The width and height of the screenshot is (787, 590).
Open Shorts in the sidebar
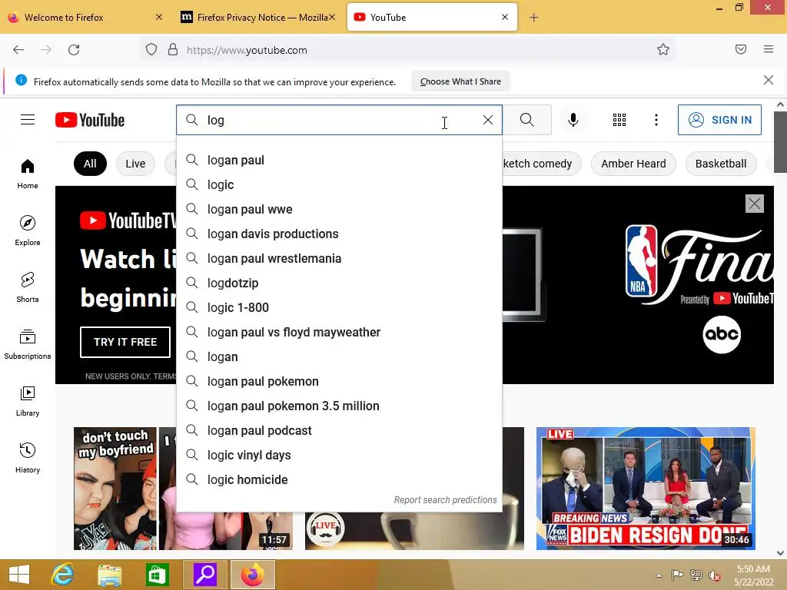(x=28, y=287)
